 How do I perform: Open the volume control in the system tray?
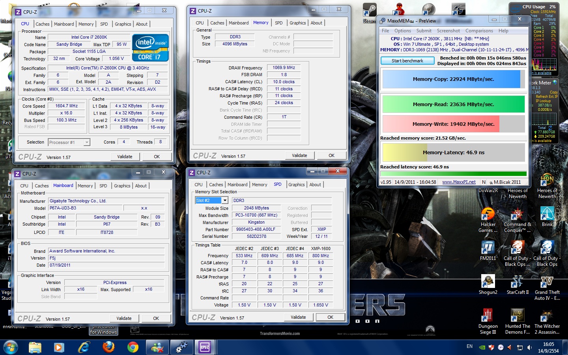[529, 348]
